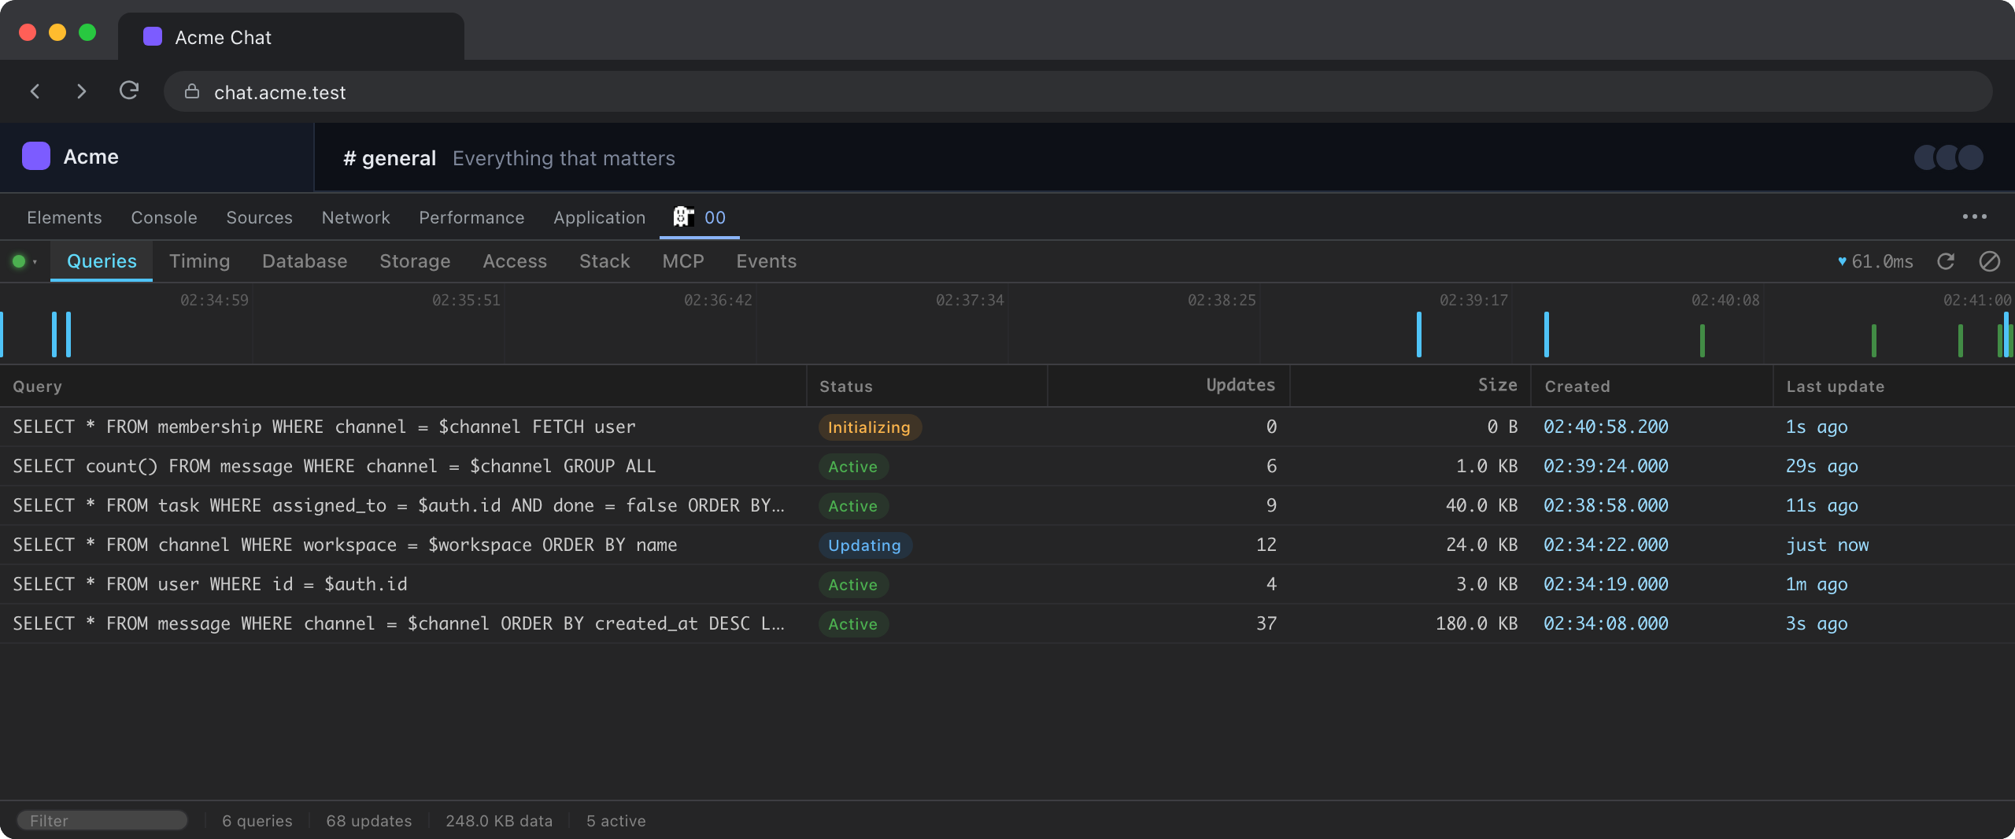Click the 'Everything that matters' channel topic
The width and height of the screenshot is (2015, 839).
(564, 158)
